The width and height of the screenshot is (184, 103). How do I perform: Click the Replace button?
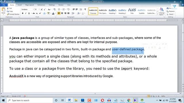[x=170, y=11]
